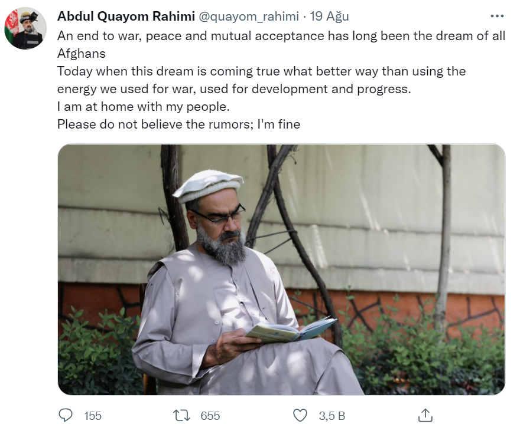Click the line "I am at home with my people."
The height and width of the screenshot is (424, 520).
pyautogui.click(x=144, y=107)
